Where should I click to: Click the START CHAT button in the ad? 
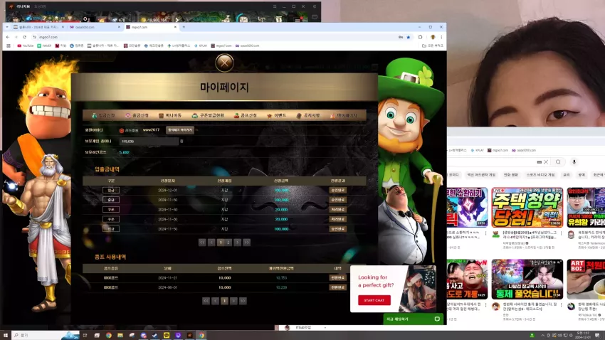[x=374, y=300]
